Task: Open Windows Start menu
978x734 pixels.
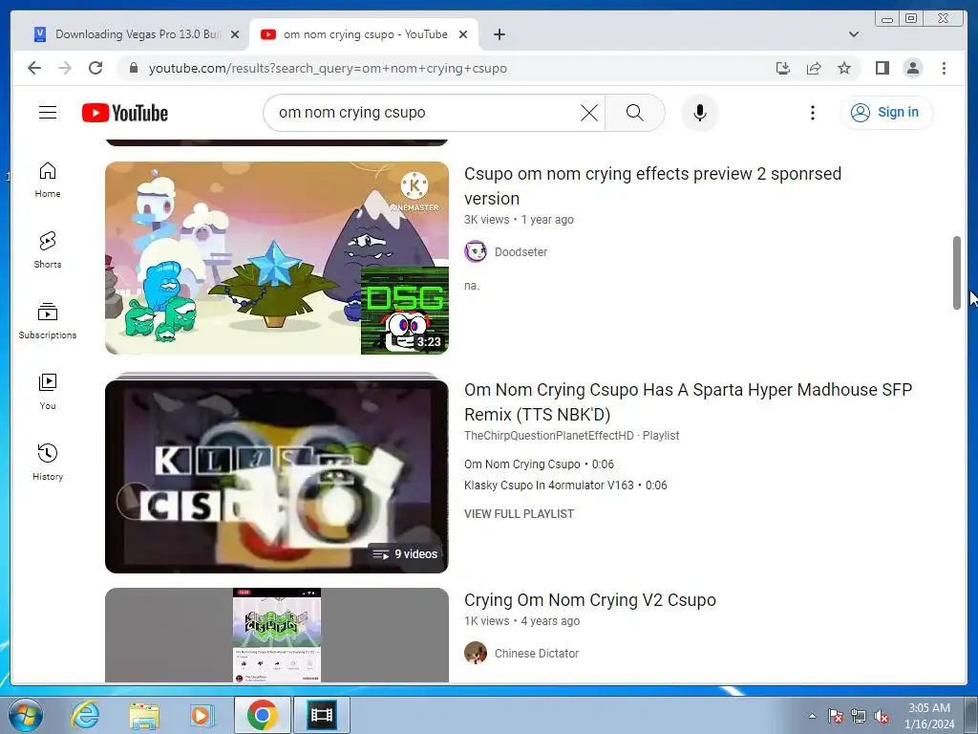Action: point(25,715)
